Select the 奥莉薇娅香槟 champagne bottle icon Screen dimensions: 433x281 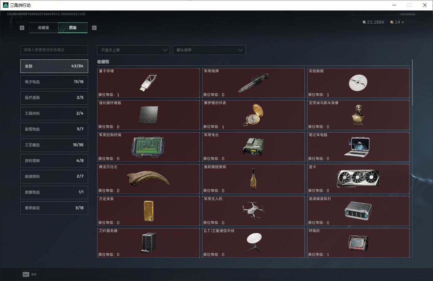tap(253, 179)
